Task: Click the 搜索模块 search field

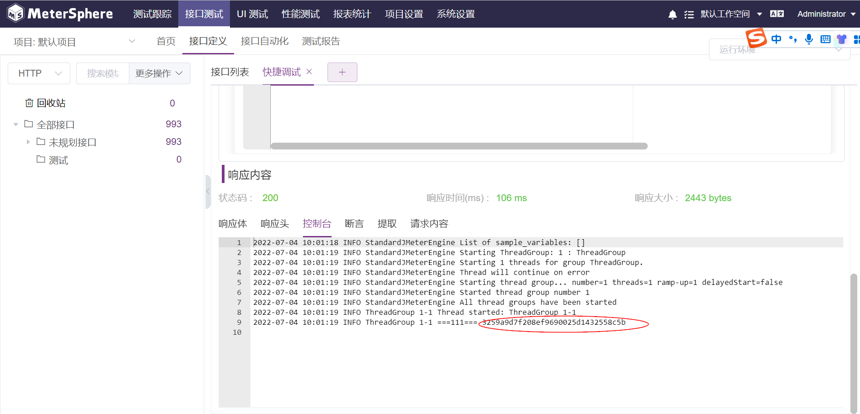Action: [103, 73]
